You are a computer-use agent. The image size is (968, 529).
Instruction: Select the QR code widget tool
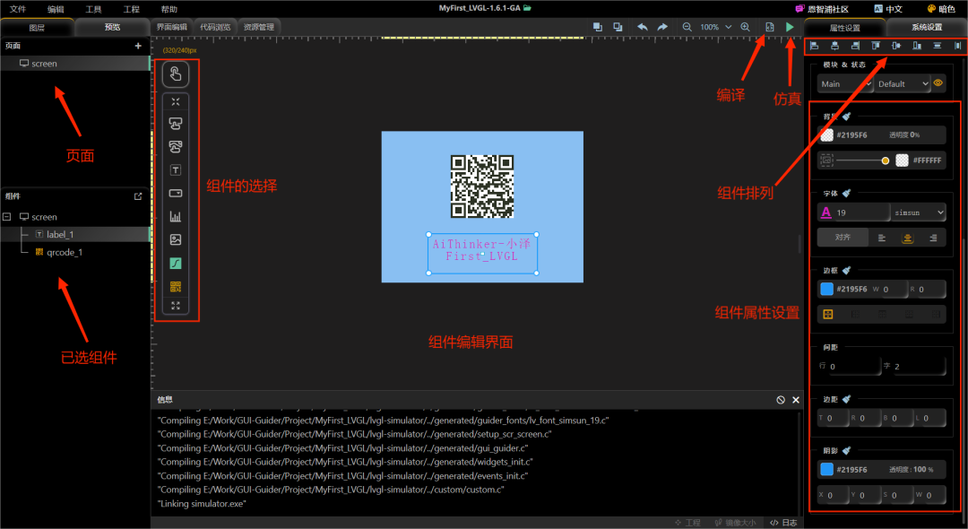(x=176, y=286)
